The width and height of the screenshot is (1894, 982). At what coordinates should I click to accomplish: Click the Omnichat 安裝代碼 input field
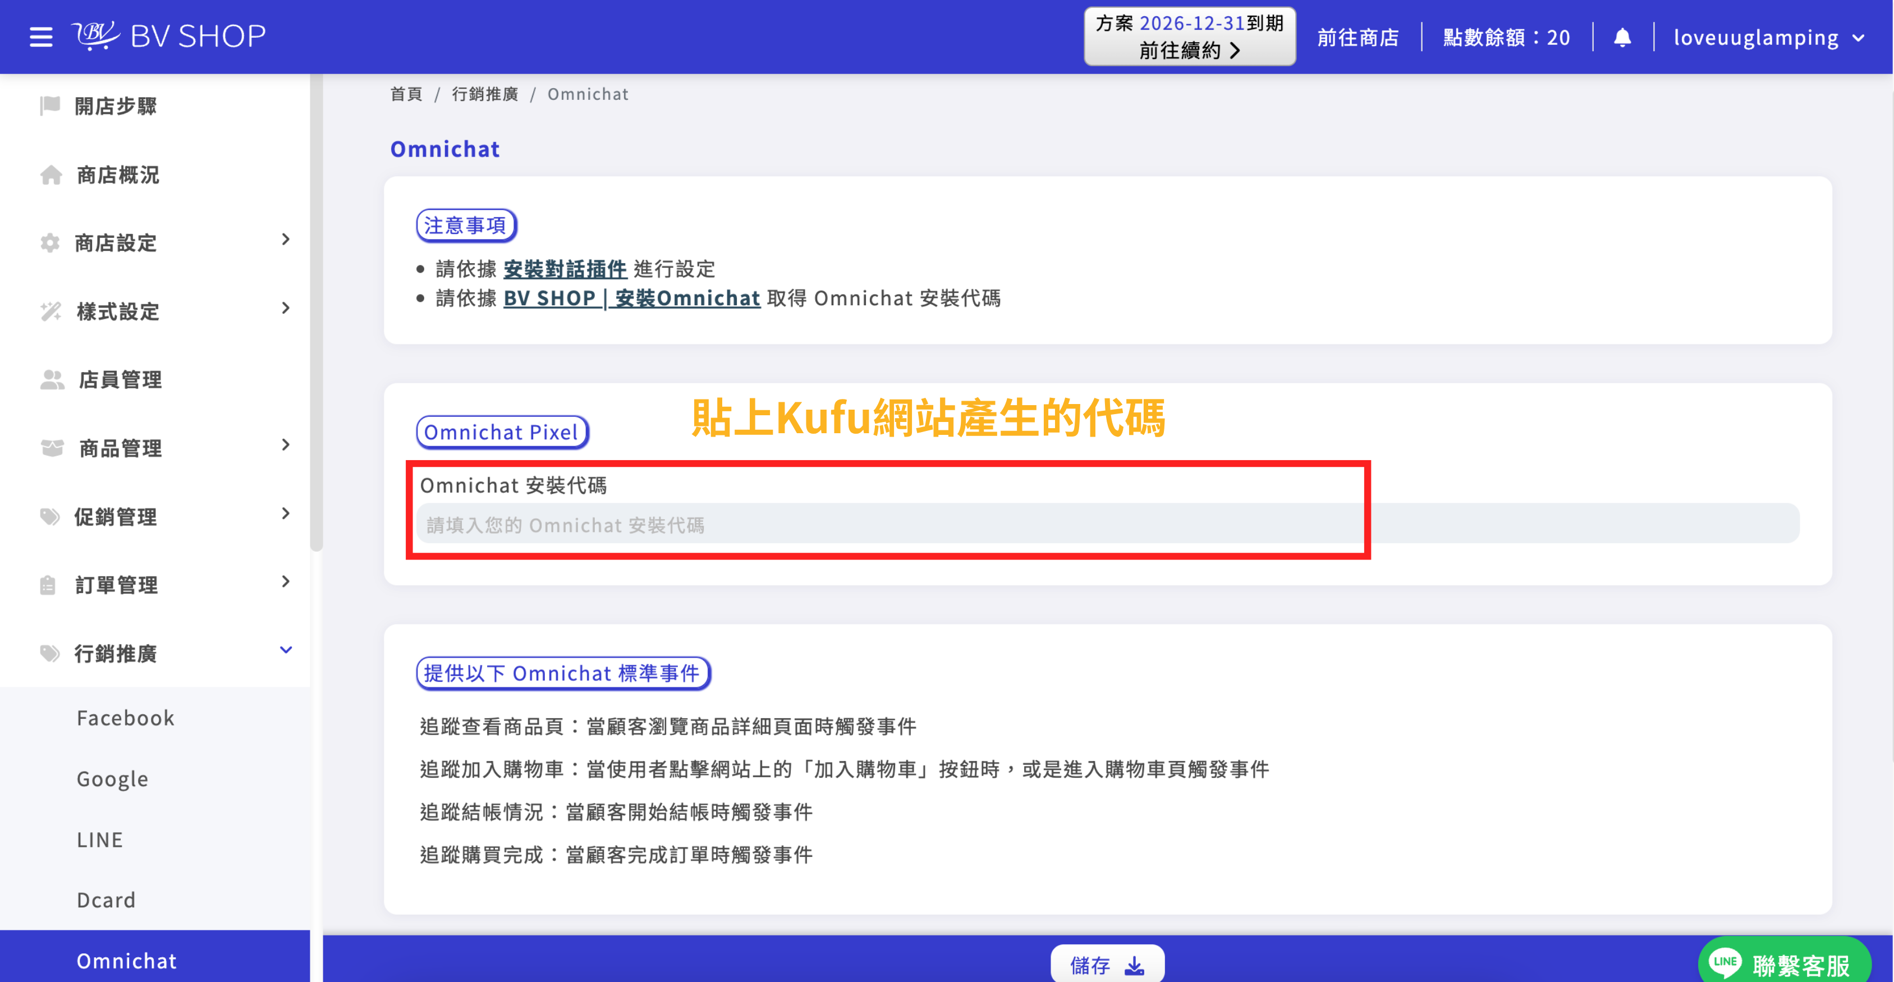882,524
